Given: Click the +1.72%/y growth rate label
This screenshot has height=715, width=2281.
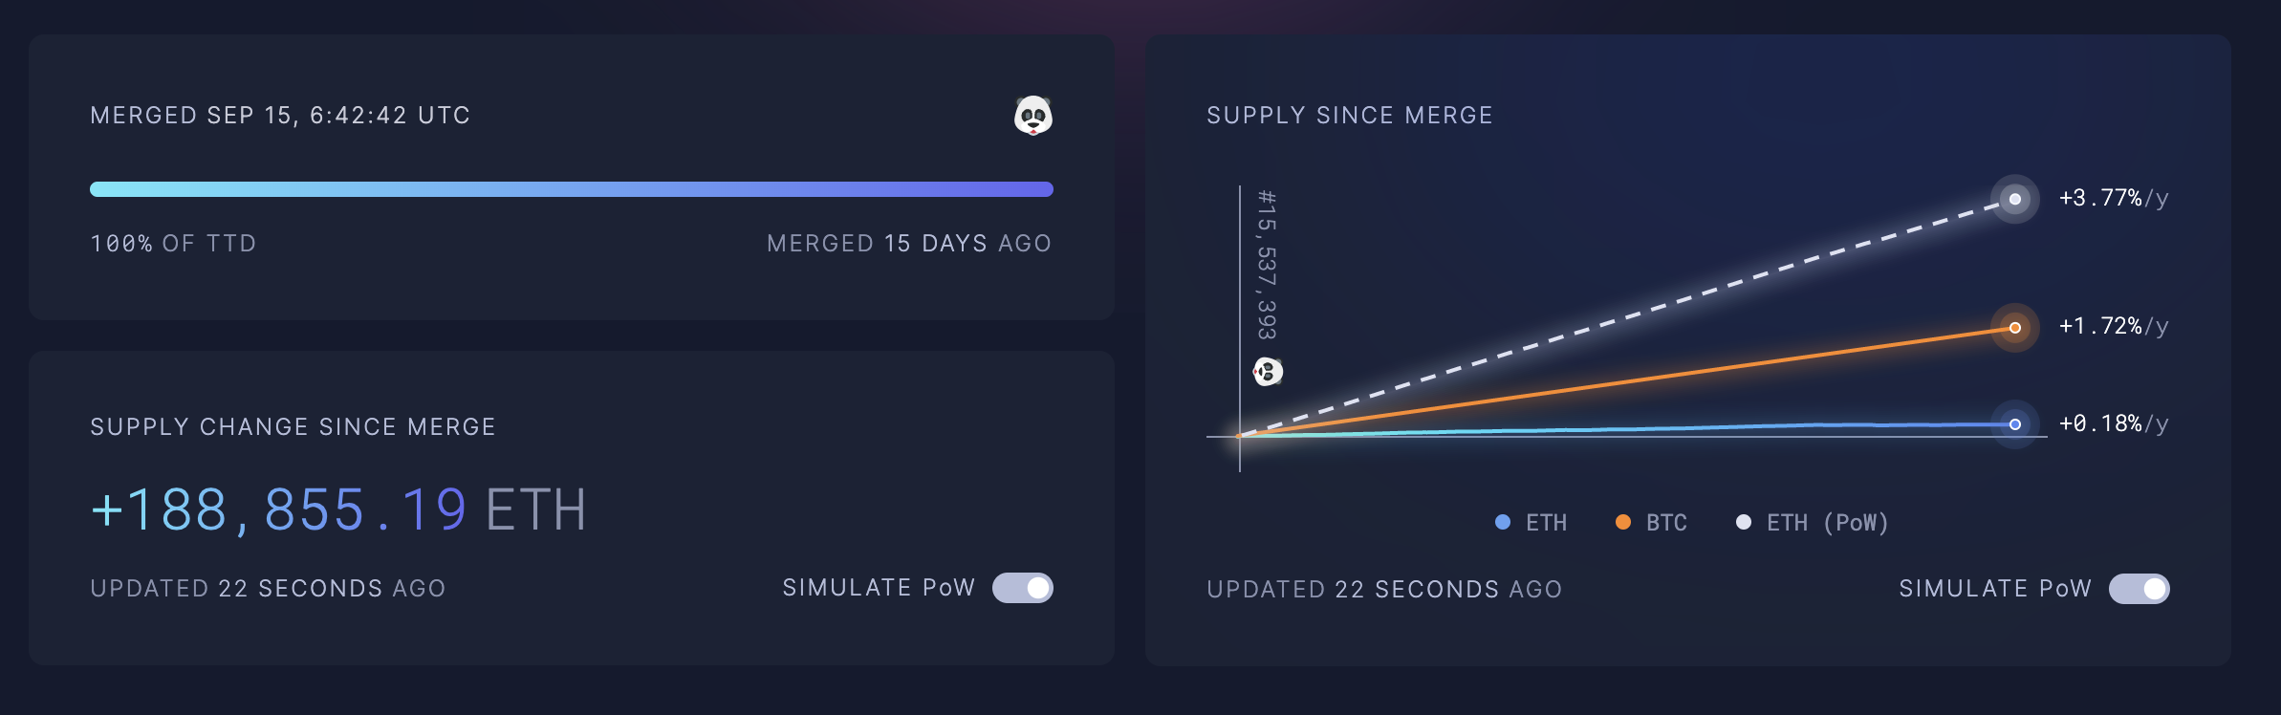Looking at the screenshot, I should 2113,326.
